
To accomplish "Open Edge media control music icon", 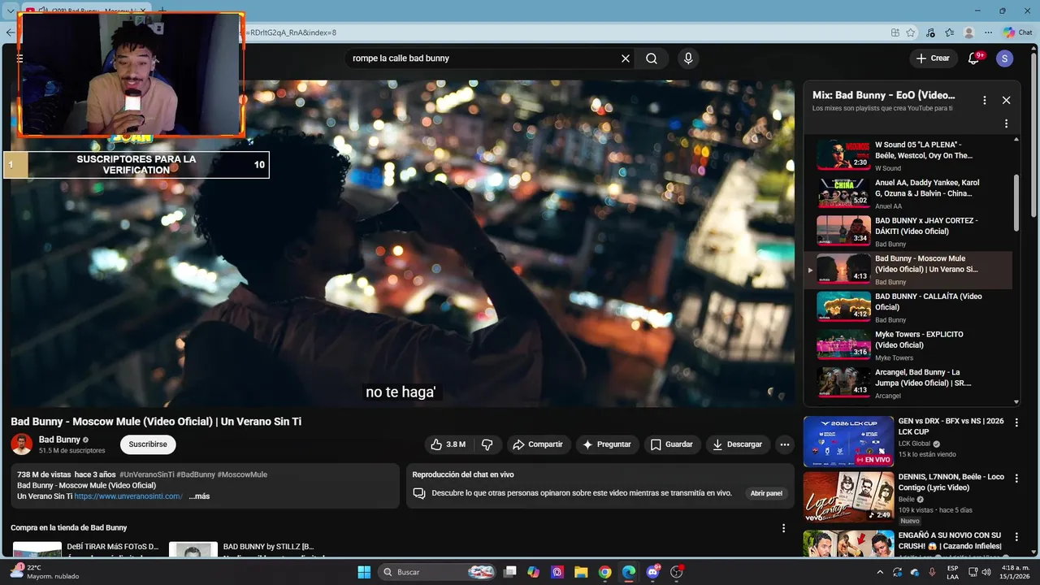I will (x=930, y=32).
